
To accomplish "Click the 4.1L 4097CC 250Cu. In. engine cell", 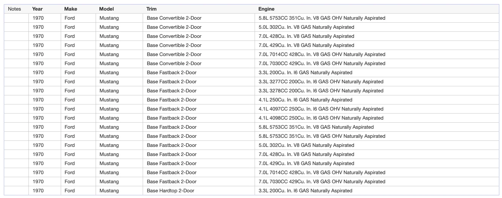I will pos(321,109).
